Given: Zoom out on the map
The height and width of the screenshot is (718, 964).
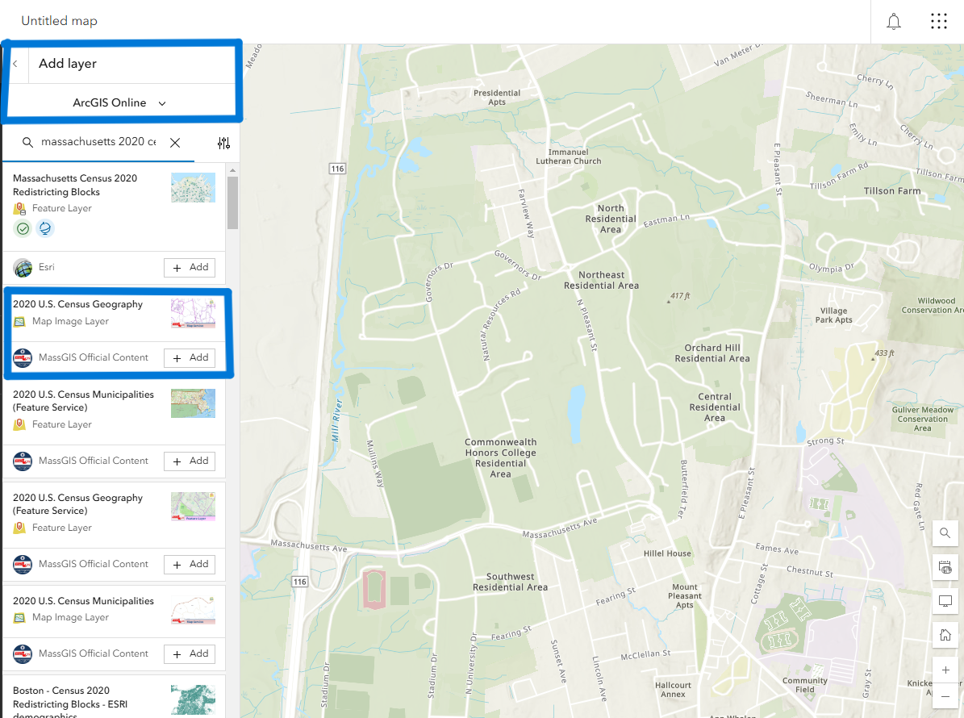Looking at the screenshot, I should [x=945, y=696].
